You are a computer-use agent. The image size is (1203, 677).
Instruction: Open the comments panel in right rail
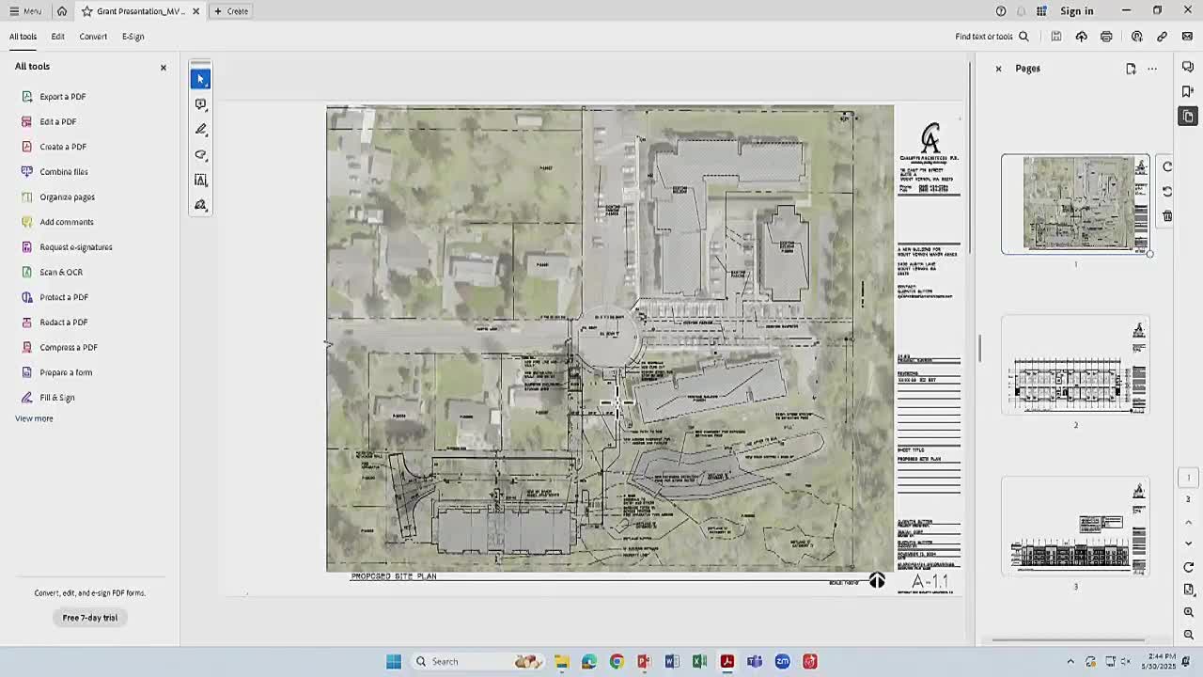pyautogui.click(x=1188, y=67)
